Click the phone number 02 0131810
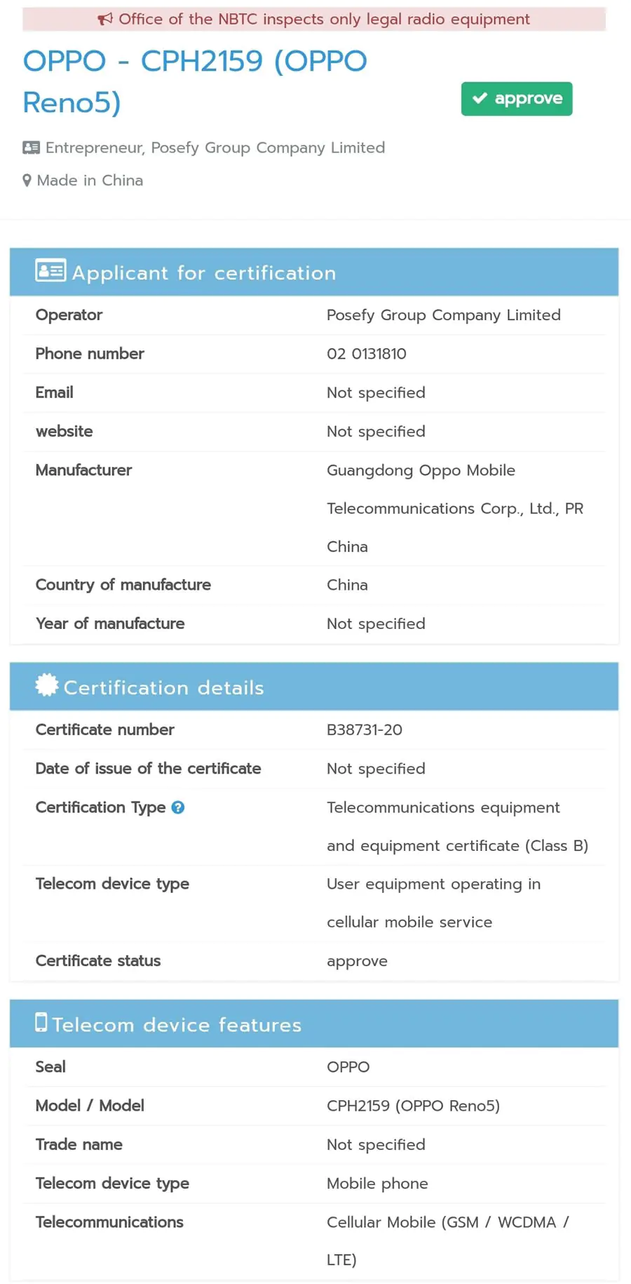 click(x=367, y=354)
